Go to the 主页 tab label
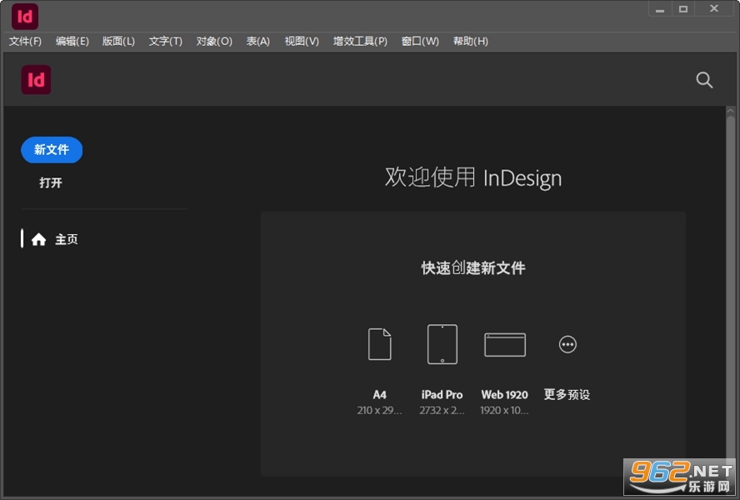This screenshot has width=740, height=500. (x=67, y=239)
